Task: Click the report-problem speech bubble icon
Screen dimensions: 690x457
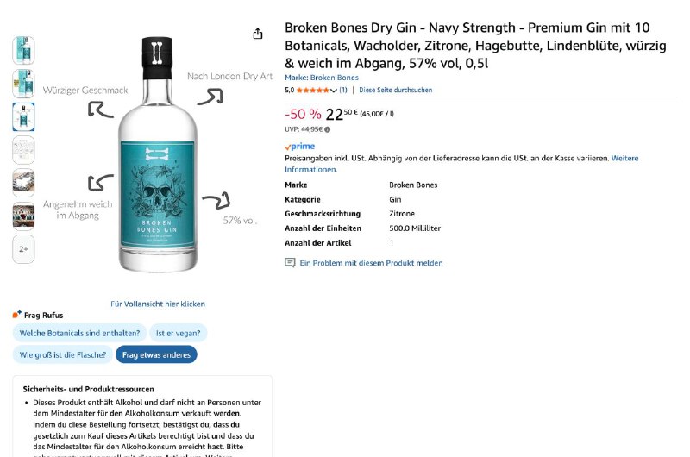Action: coord(290,263)
